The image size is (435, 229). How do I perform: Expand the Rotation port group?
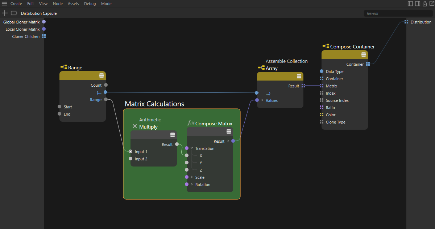click(192, 185)
